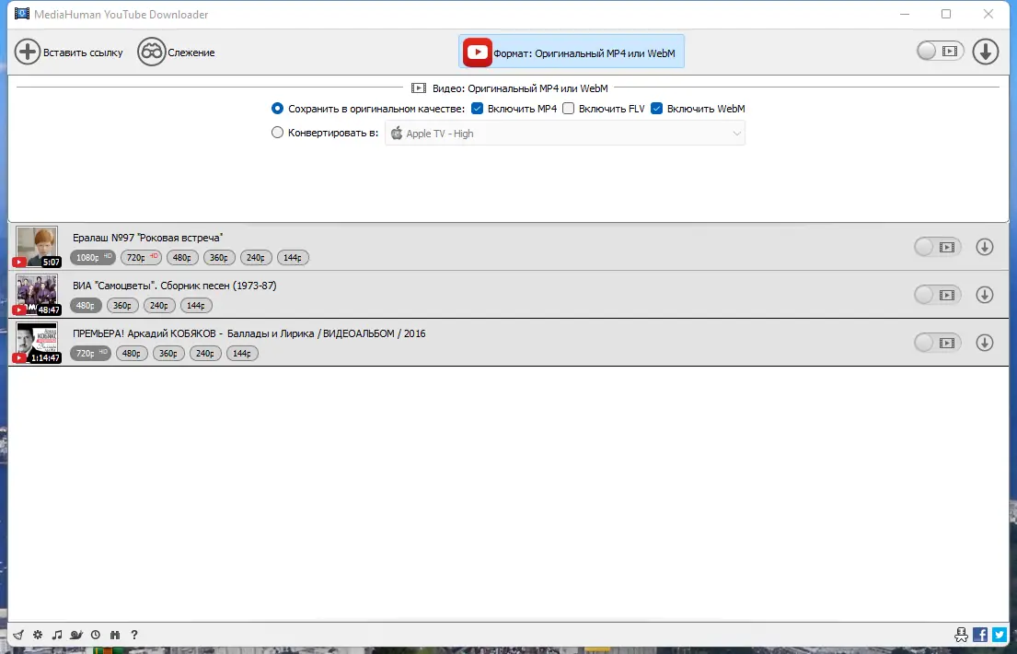
Task: Click the ВИА Самоцветы video thumbnail
Action: click(x=37, y=295)
